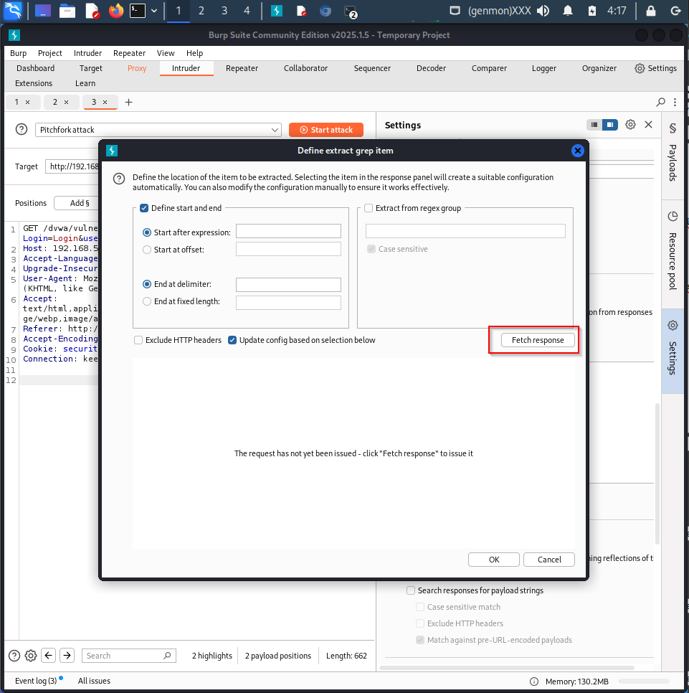Launch Firefox from the top panel
Viewport: 689px width, 693px height.
point(116,11)
